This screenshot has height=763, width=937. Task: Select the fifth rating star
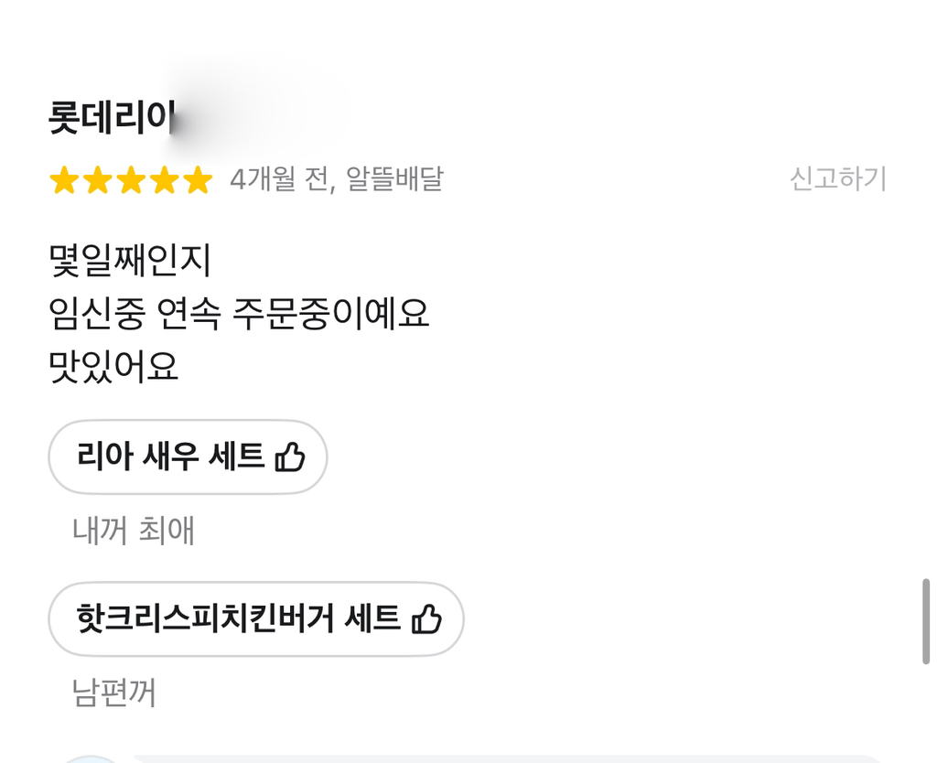[198, 180]
